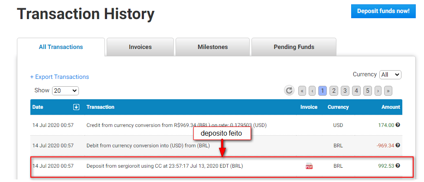Sort by Date using arrow icon
Screen dimensions: 424x182
coord(76,107)
